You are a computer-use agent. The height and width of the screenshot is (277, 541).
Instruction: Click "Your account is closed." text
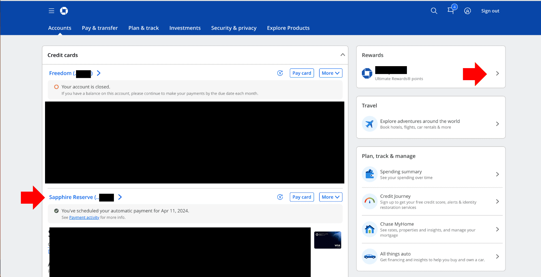click(x=86, y=87)
